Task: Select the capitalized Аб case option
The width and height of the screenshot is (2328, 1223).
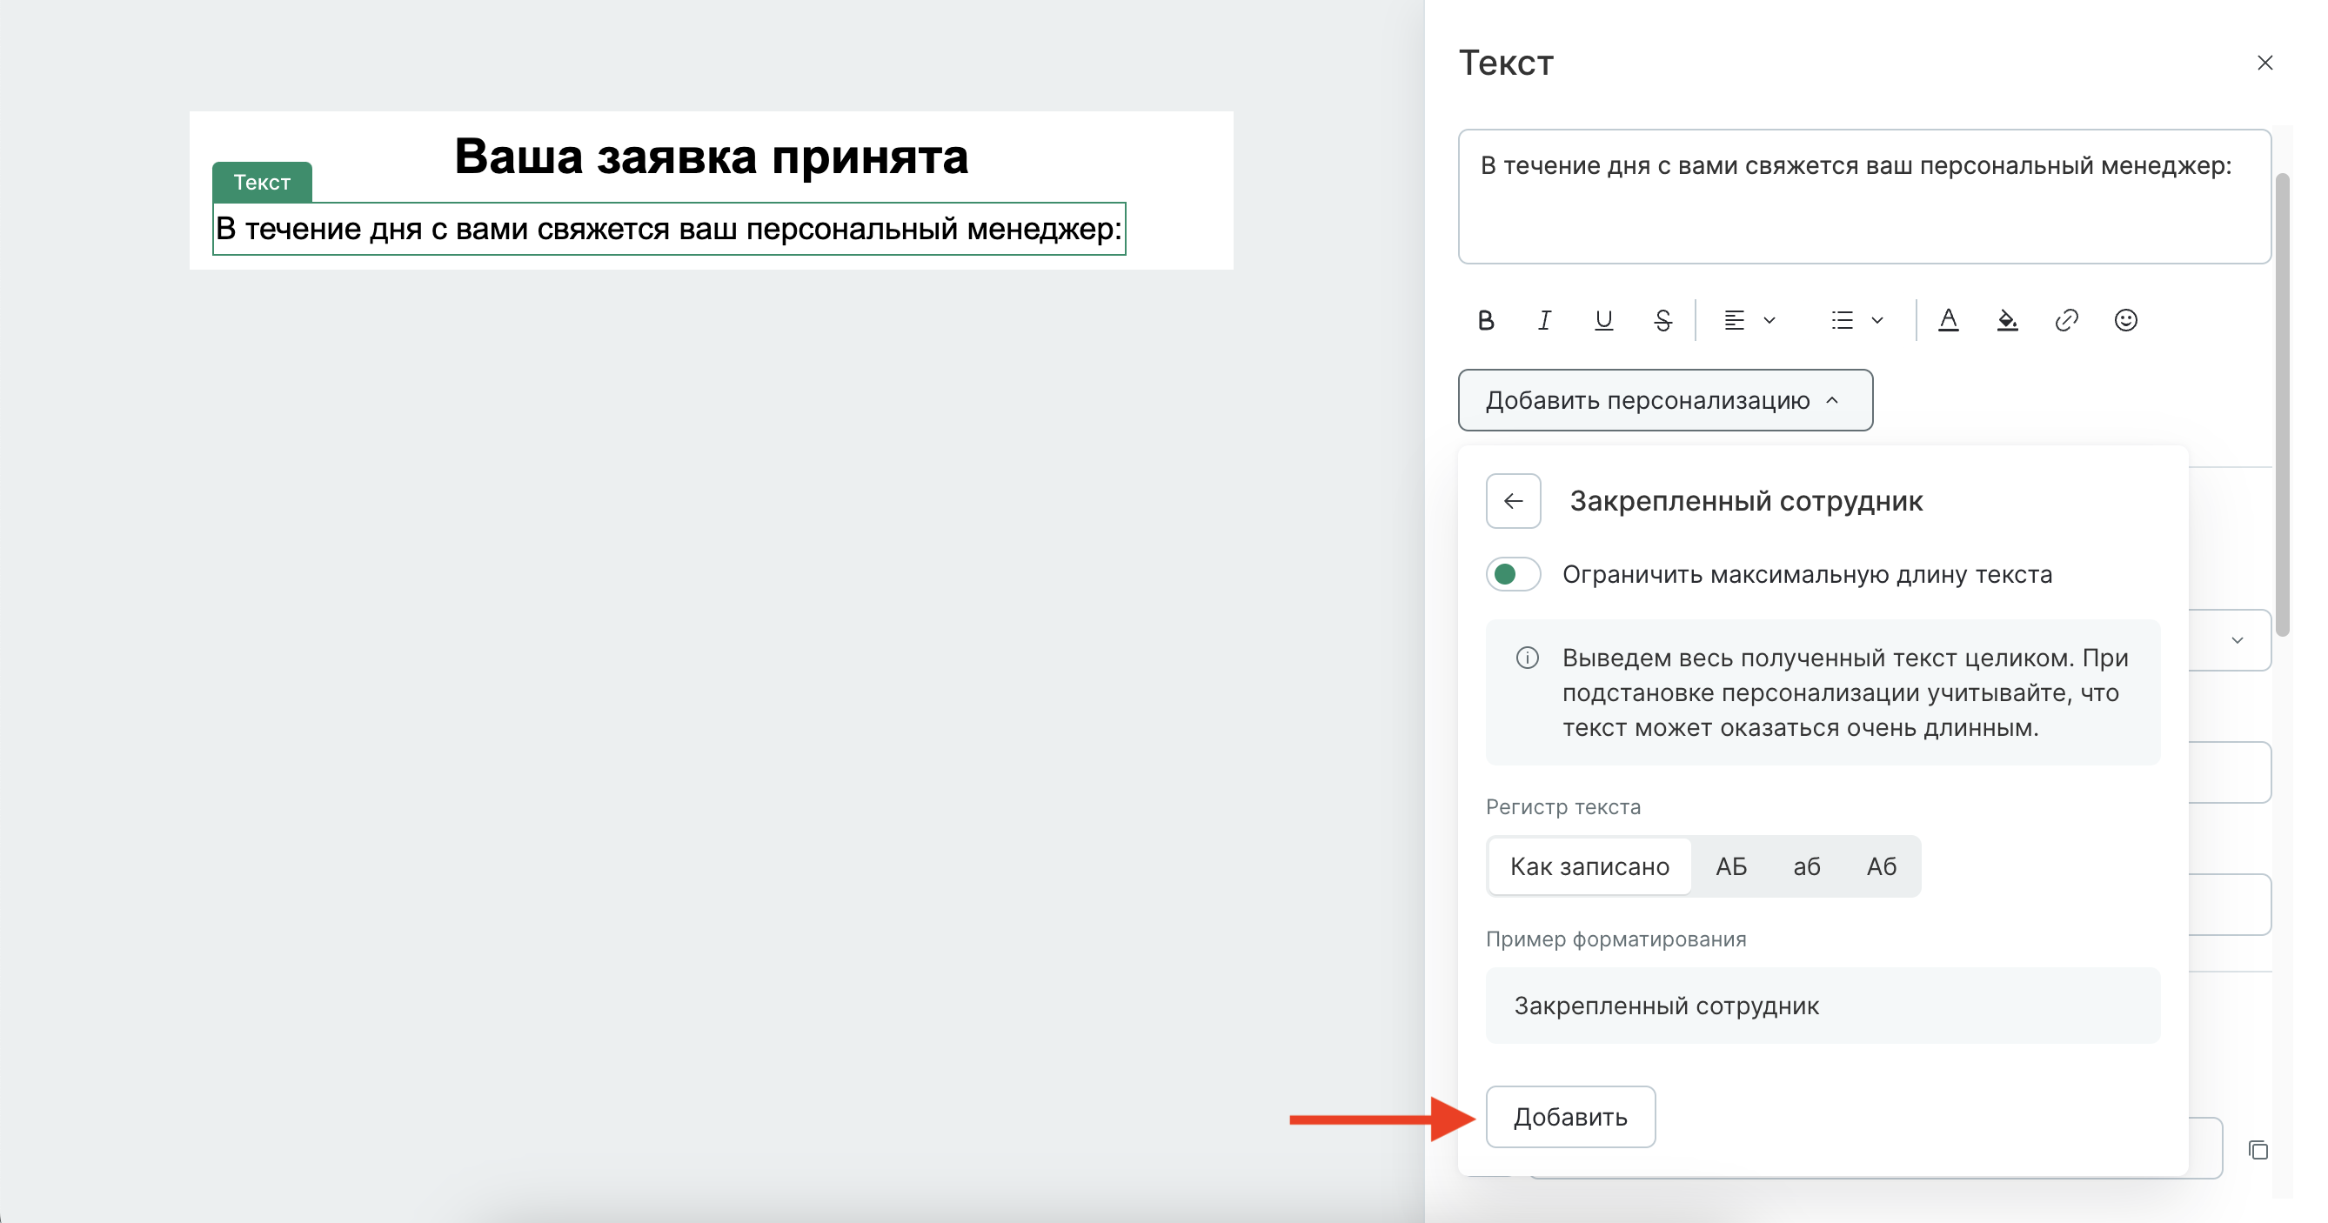Action: [1882, 866]
